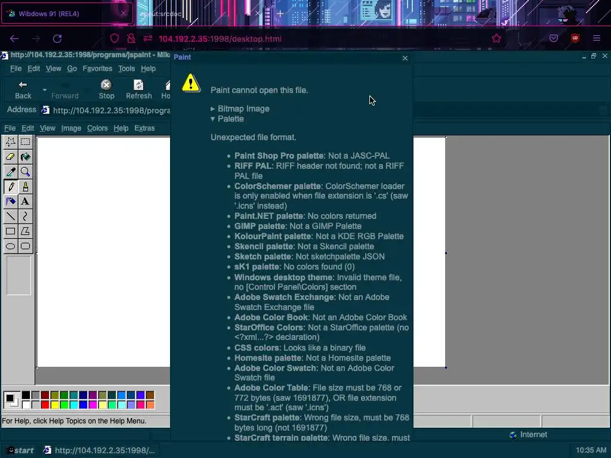
Task: Close the Paint error dialog
Action: [x=405, y=58]
